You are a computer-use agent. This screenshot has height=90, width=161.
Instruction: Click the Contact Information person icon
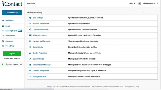(x=30, y=29)
